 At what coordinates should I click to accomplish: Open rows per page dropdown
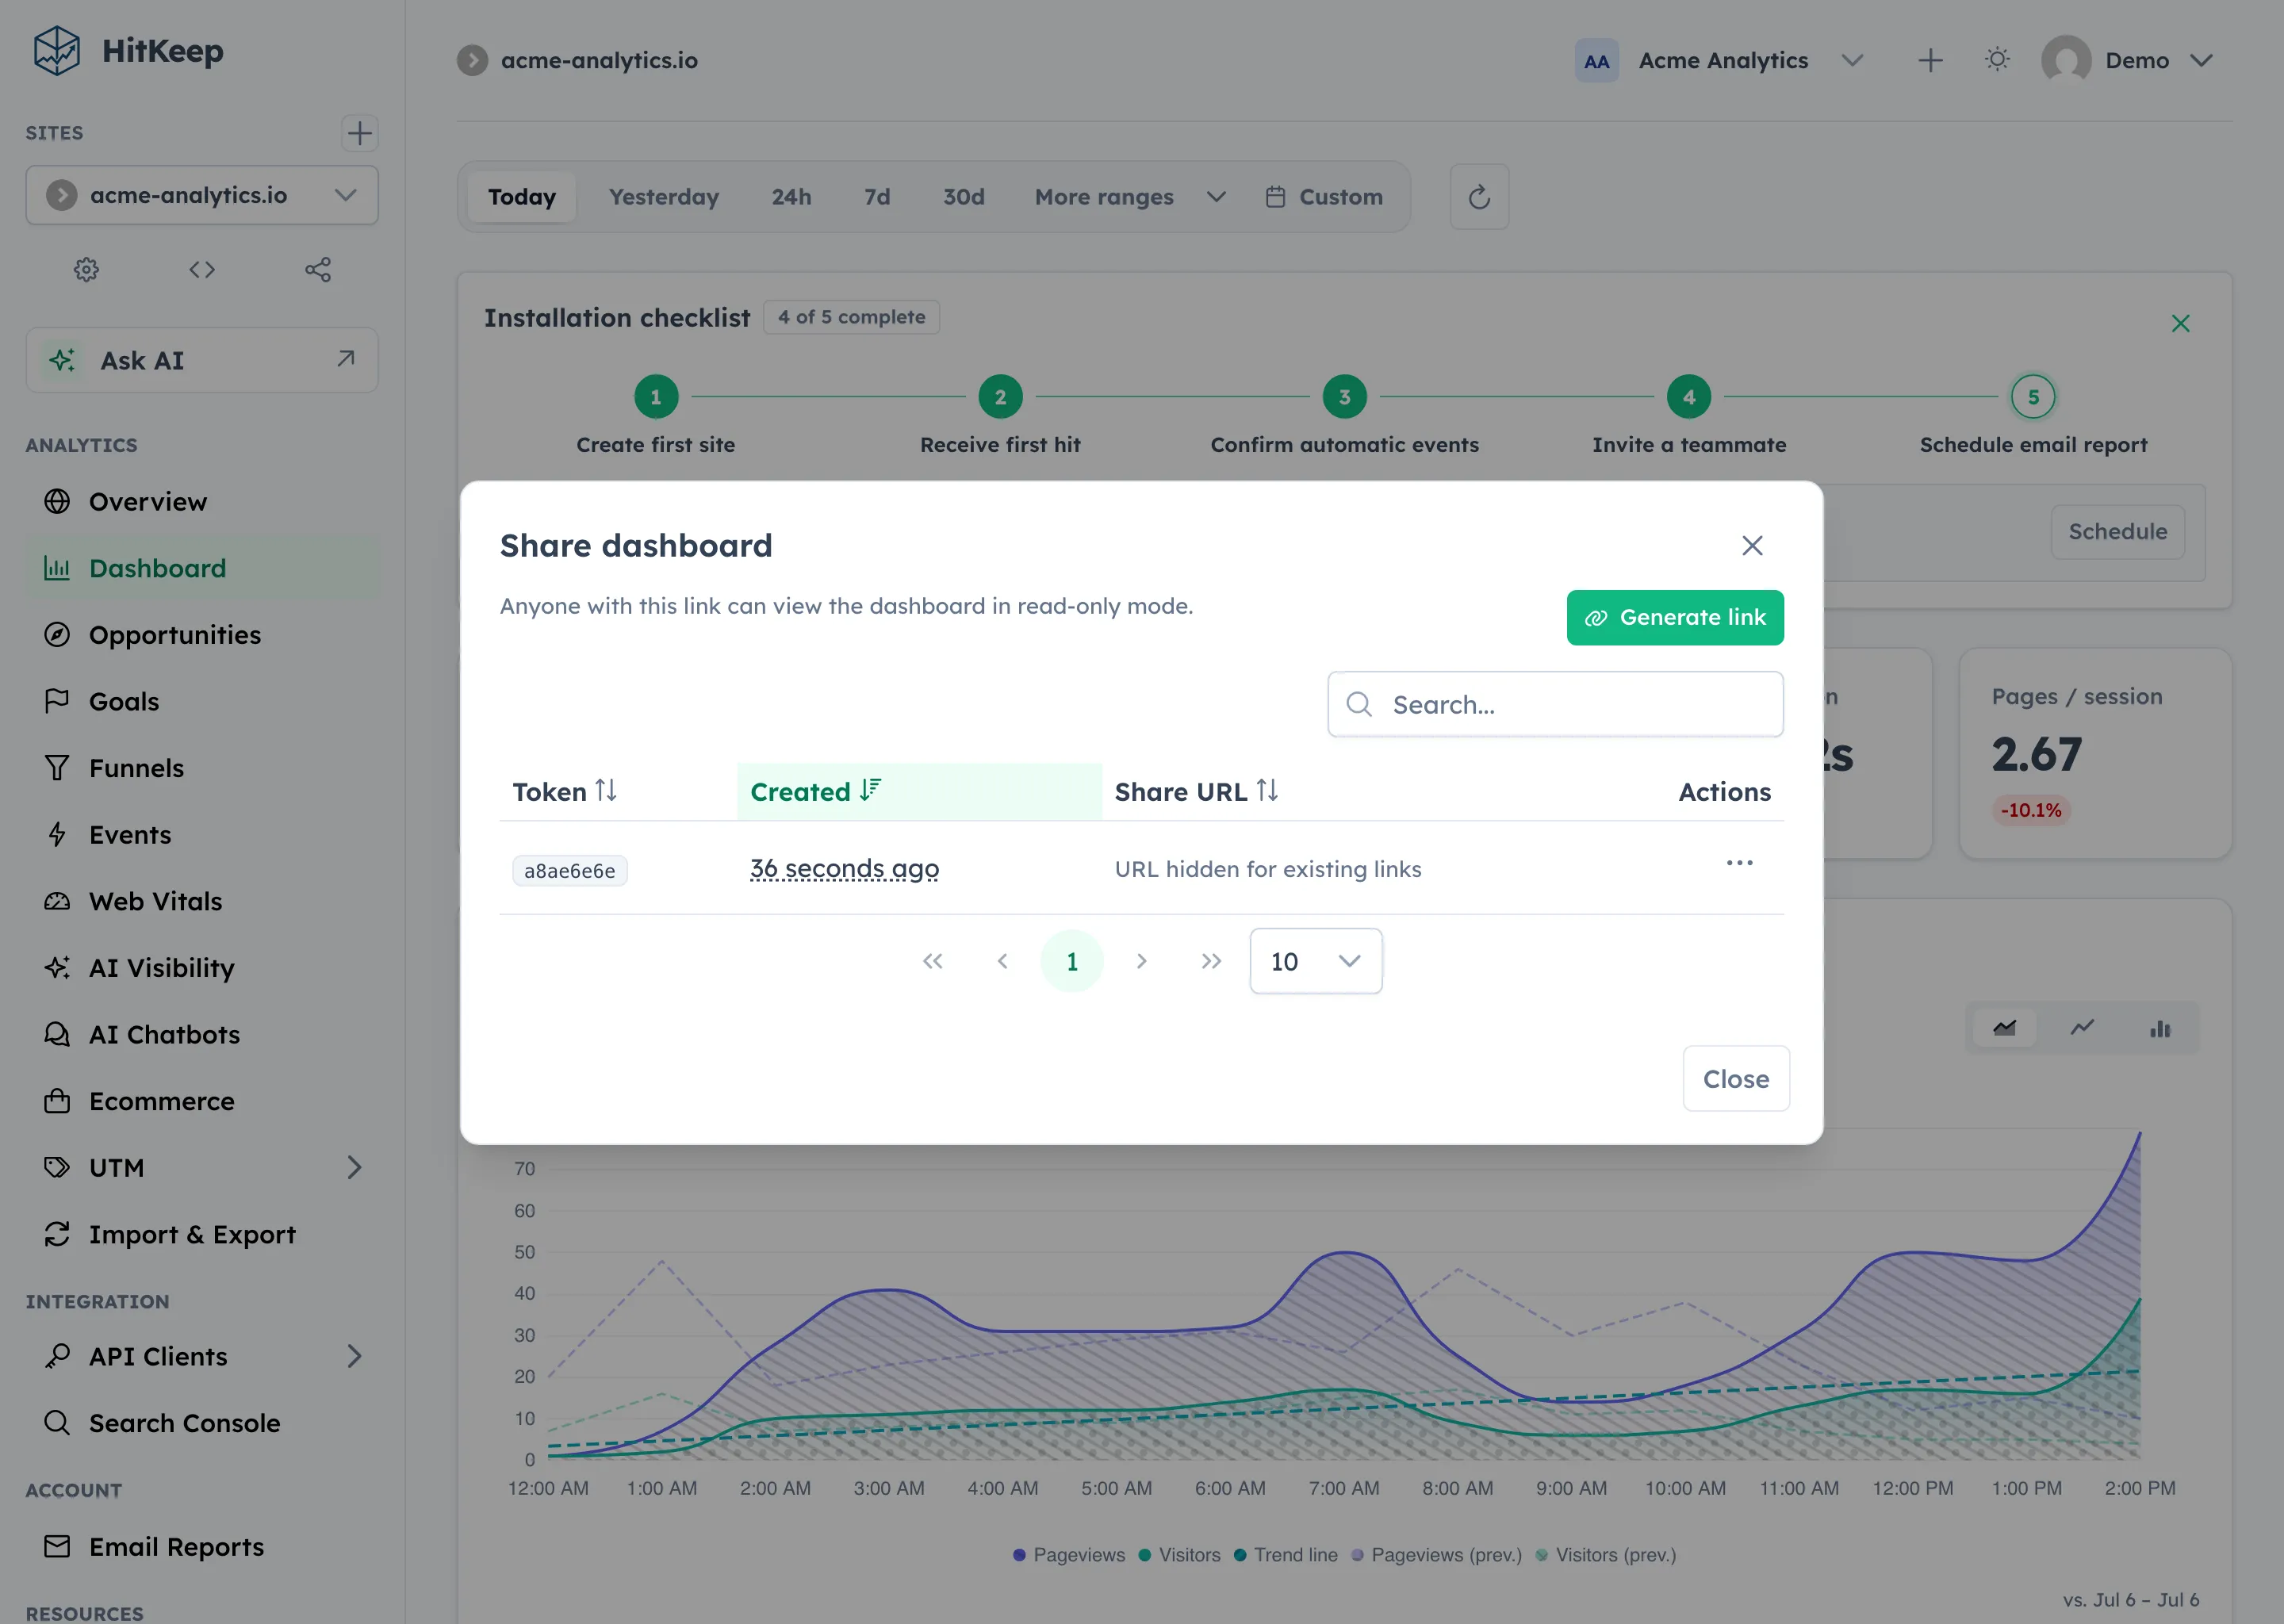coord(1316,961)
